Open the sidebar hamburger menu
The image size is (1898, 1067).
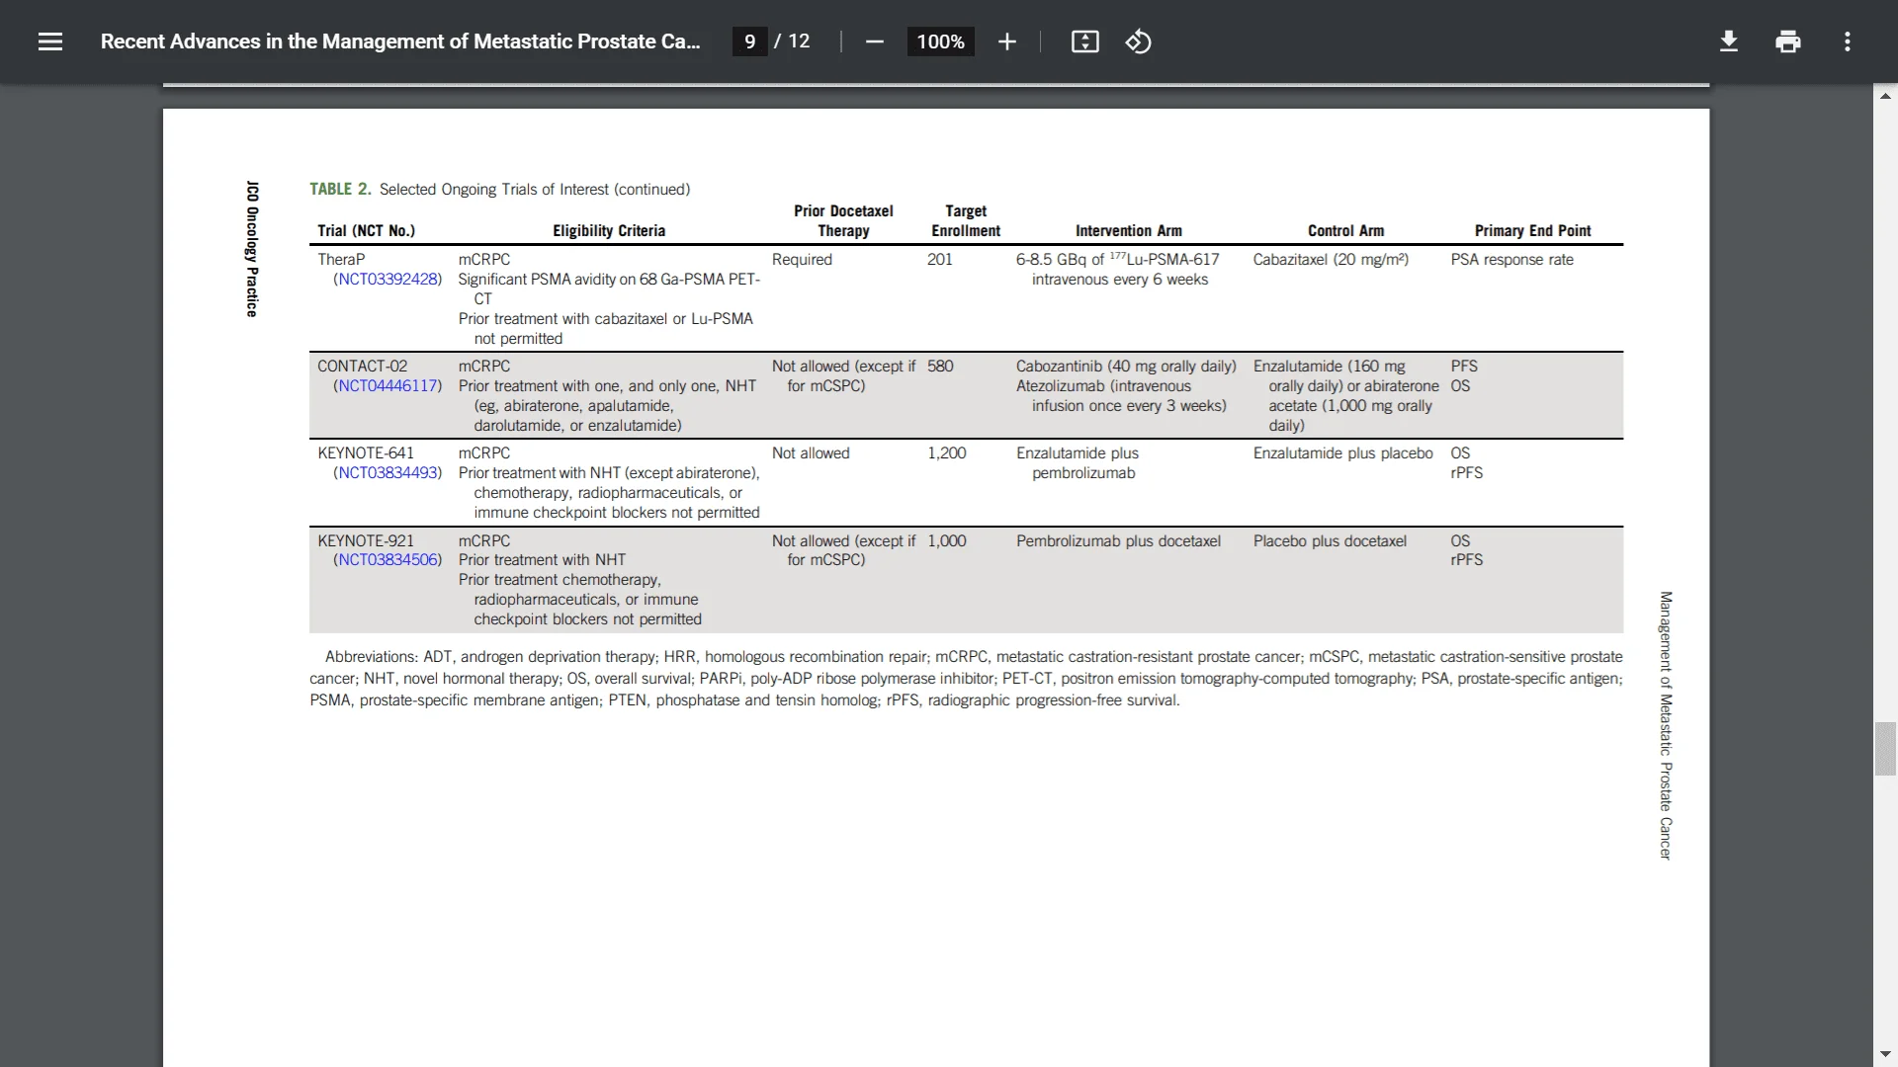50,41
